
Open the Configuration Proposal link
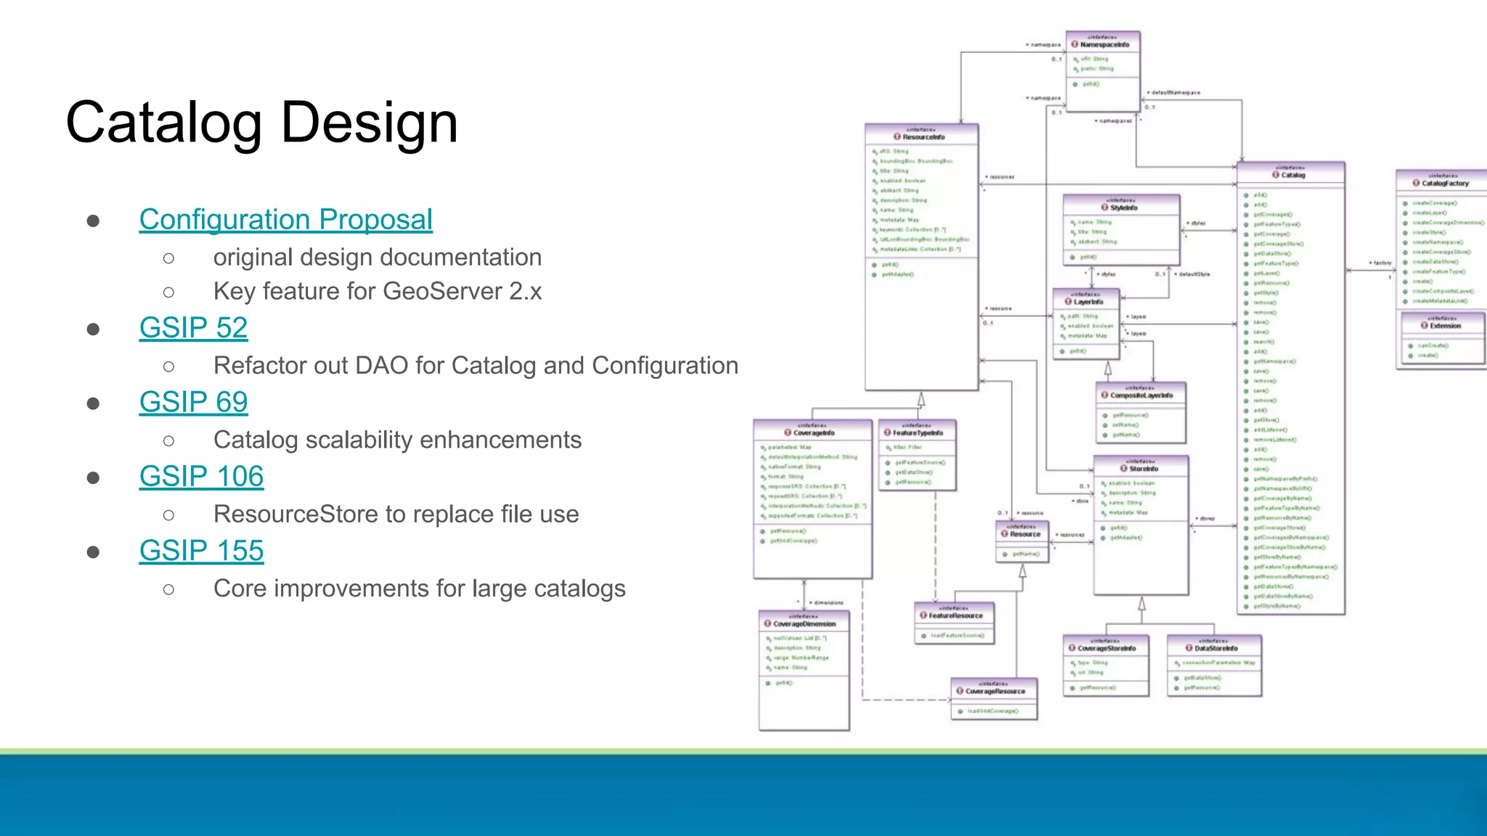pyautogui.click(x=285, y=219)
